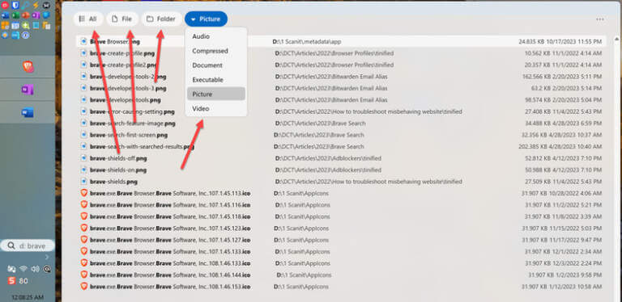
Task: Open the Bitwarden shield tray icon
Action: coord(15,5)
